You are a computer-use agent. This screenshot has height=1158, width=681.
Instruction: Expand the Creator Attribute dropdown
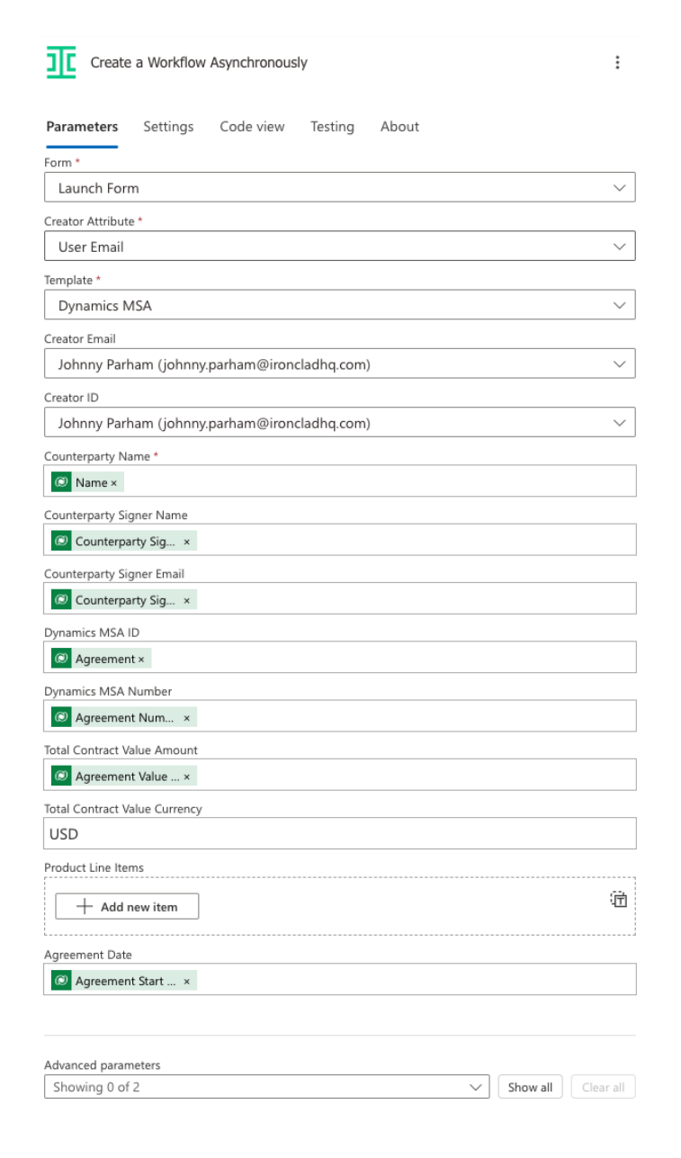pyautogui.click(x=340, y=247)
